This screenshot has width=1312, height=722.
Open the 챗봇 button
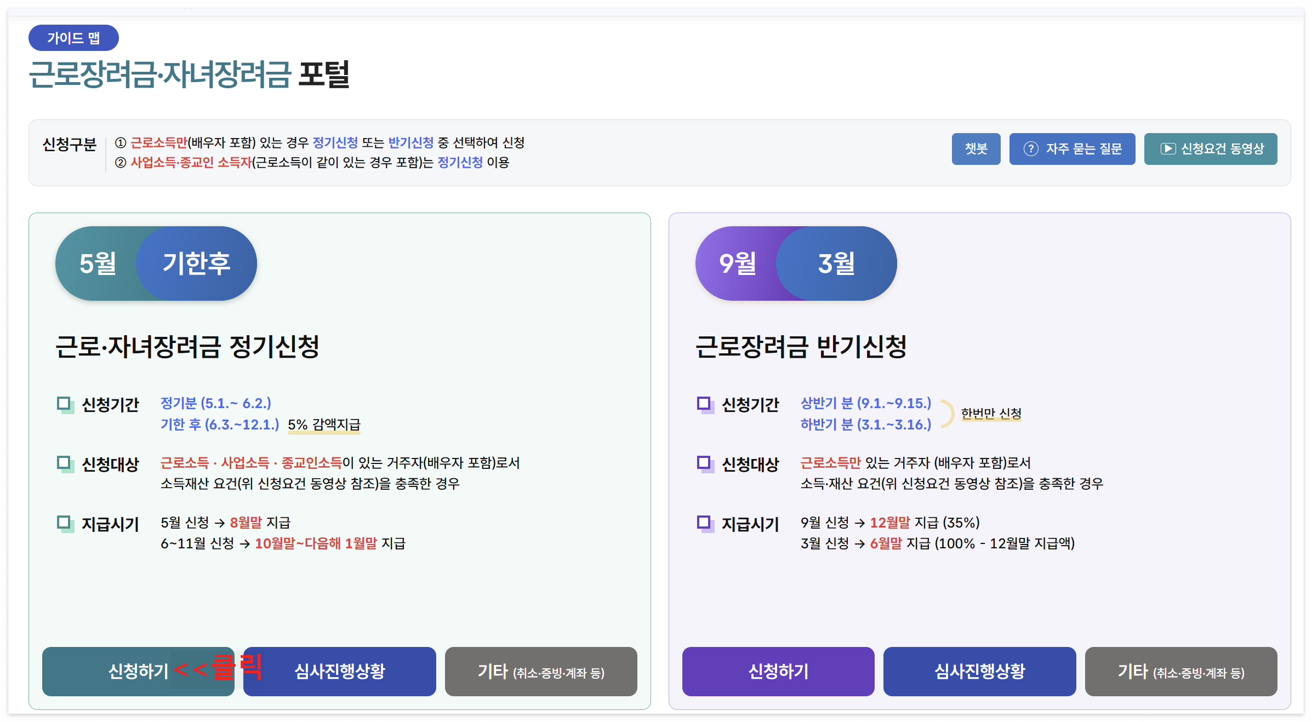976,149
